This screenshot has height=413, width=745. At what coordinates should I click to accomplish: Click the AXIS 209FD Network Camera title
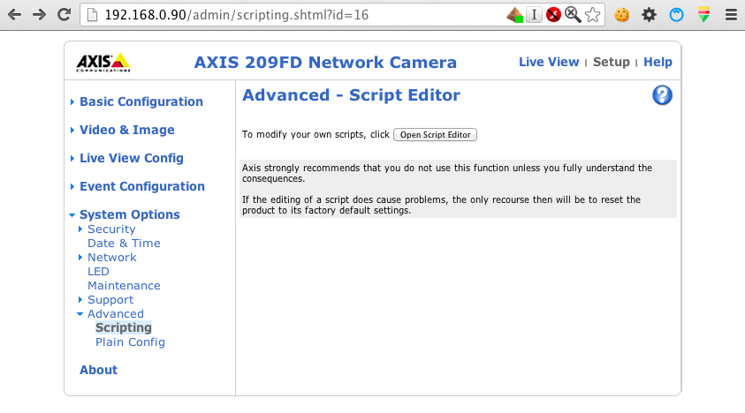click(325, 62)
